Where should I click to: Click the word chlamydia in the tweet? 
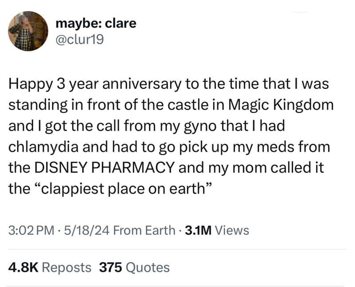pos(43,147)
